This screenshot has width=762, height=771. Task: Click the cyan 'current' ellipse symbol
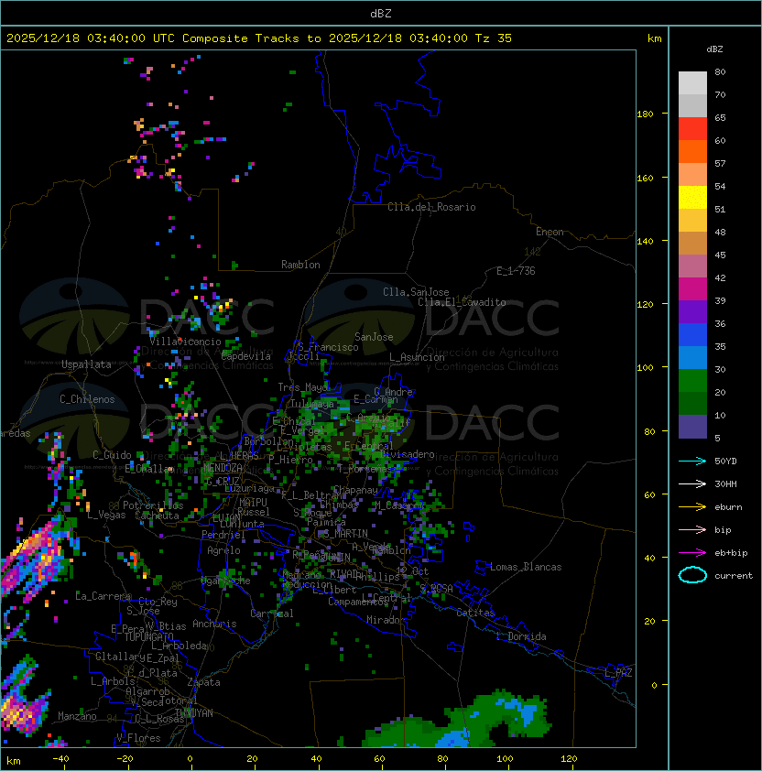692,575
